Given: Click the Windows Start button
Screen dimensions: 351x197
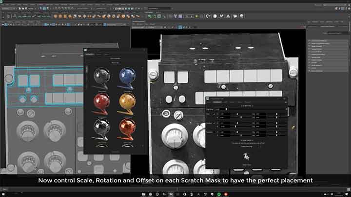Looking at the screenshot, I should 4,194.
